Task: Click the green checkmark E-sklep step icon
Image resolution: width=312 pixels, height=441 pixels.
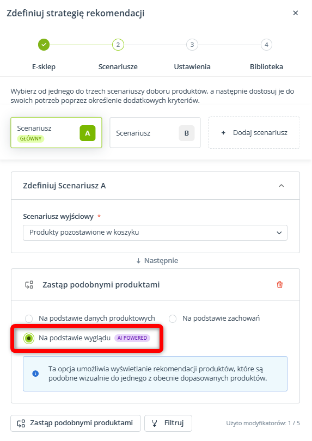Action: [44, 45]
